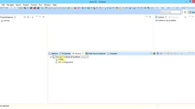195x109 pixels.
Task: Open the Window menu
Action: [48, 5]
